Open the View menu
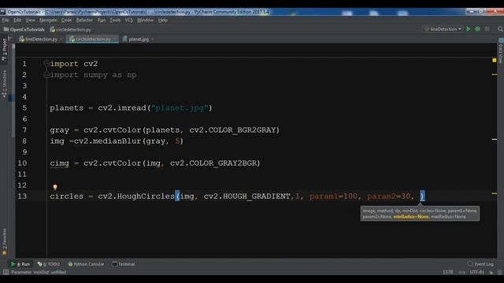The height and width of the screenshot is (283, 504). (x=30, y=20)
